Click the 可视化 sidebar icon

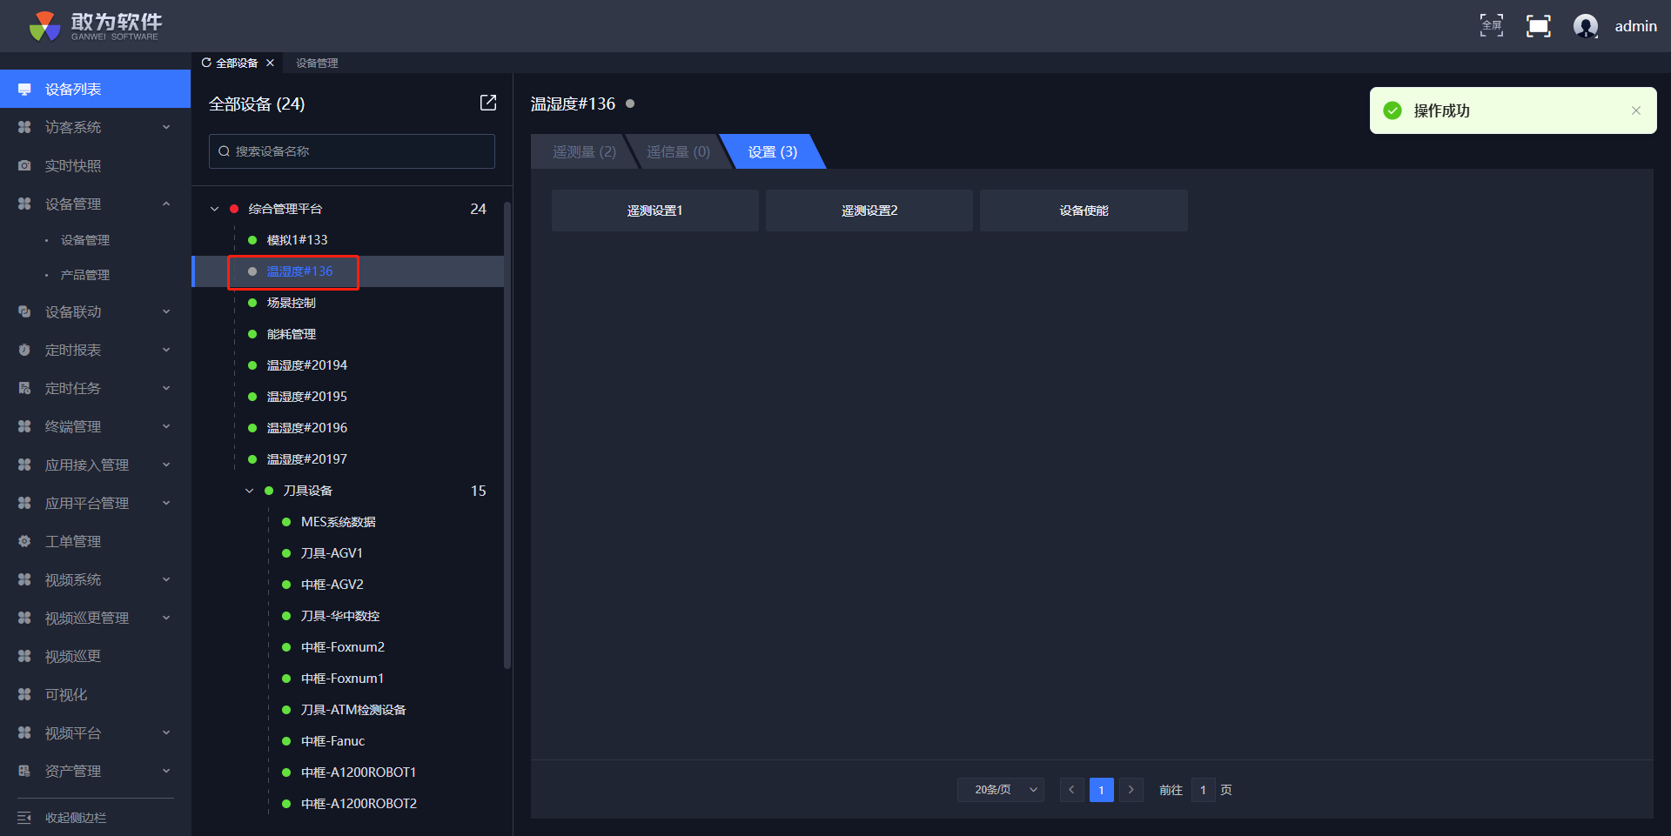pos(24,694)
